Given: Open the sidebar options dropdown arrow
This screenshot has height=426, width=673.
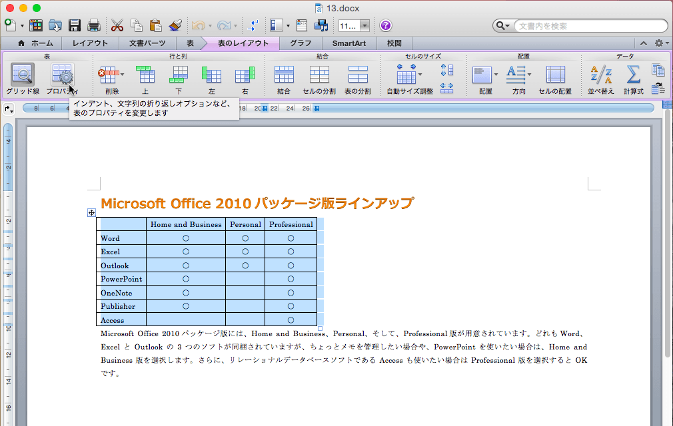Looking at the screenshot, I should (288, 26).
